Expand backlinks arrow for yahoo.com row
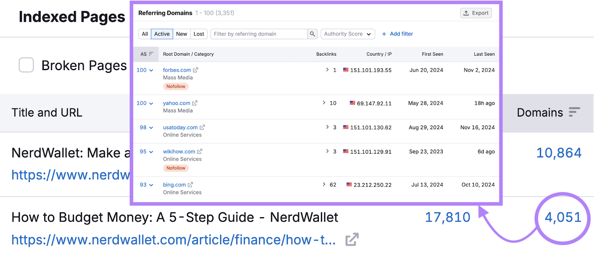Image resolution: width=594 pixels, height=261 pixels. click(x=324, y=103)
